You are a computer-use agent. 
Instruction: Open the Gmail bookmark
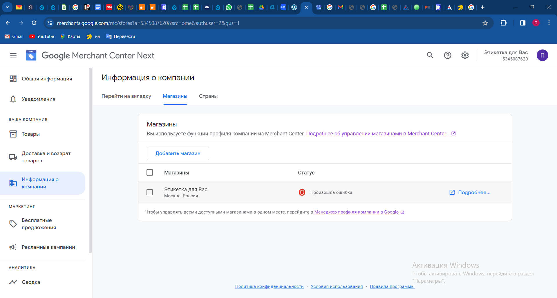click(x=14, y=36)
